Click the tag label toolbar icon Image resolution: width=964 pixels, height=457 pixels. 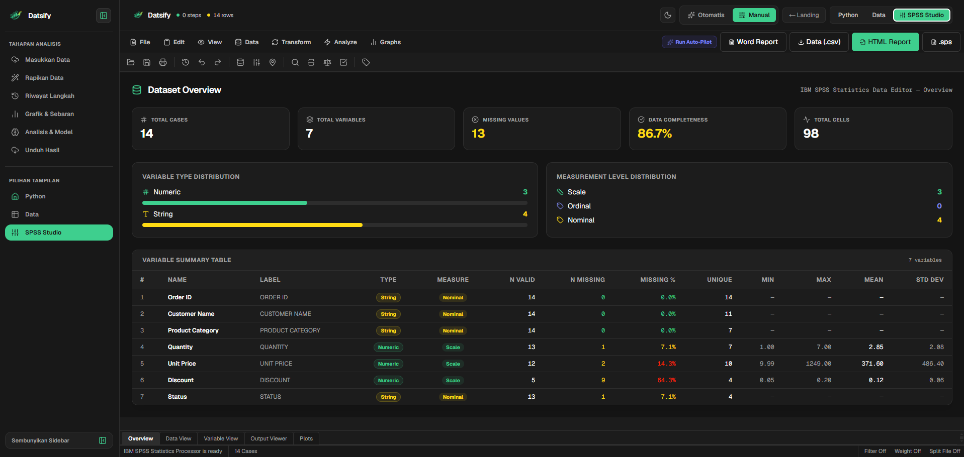[366, 62]
